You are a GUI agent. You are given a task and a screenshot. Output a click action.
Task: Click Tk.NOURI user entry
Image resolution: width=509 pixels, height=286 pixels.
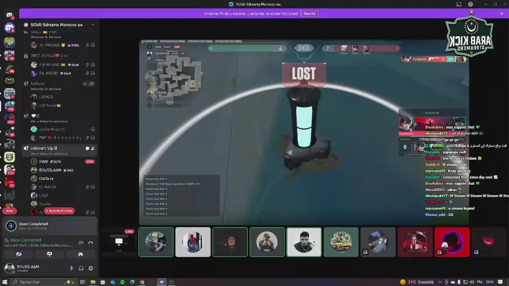60,73
